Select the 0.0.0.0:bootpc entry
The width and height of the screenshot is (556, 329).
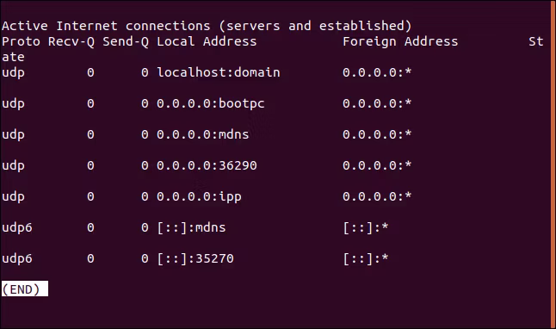click(211, 103)
